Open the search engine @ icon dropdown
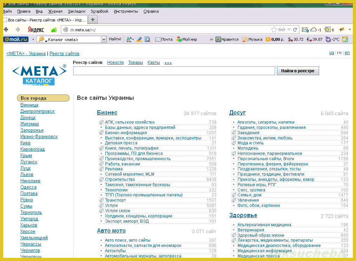Image resolution: width=356 pixels, height=261 pixels. click(x=43, y=39)
